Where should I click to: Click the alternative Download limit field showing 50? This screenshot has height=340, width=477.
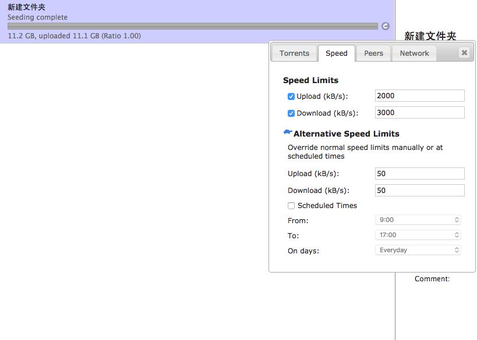[x=419, y=190]
